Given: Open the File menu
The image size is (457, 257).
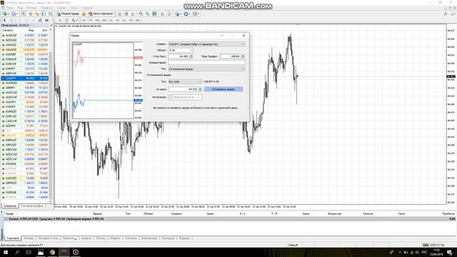Looking at the screenshot, I should (x=10, y=8).
